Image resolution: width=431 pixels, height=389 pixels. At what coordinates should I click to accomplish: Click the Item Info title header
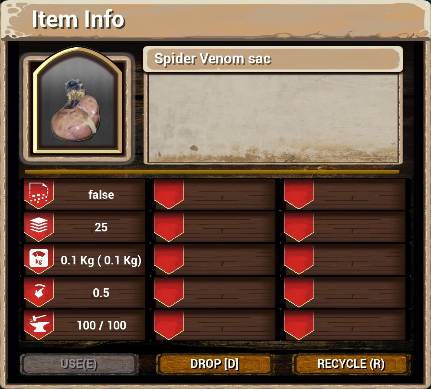pyautogui.click(x=78, y=19)
